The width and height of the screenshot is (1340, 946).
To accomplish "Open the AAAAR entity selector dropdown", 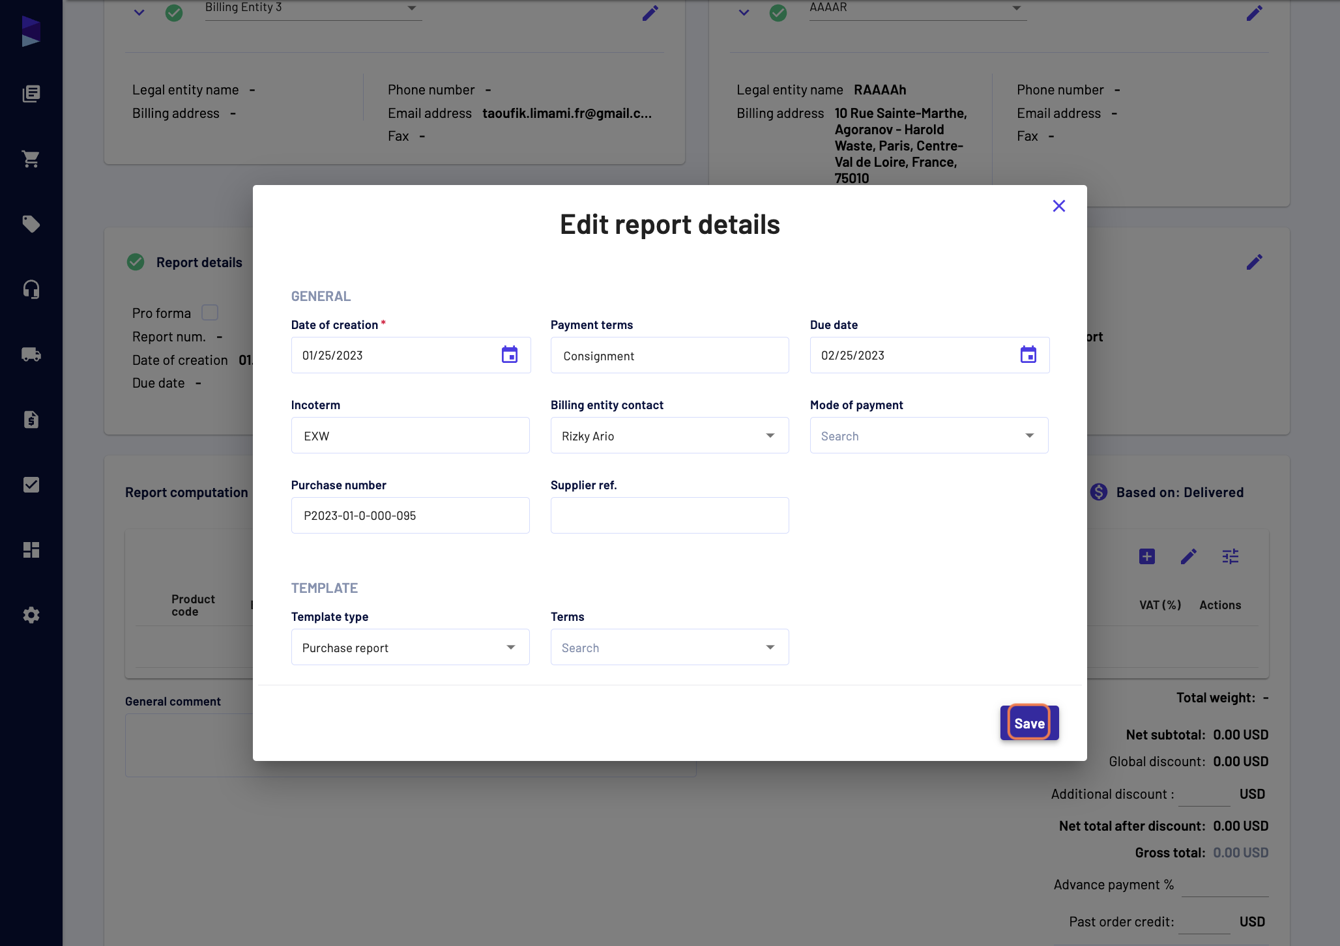I will click(918, 8).
